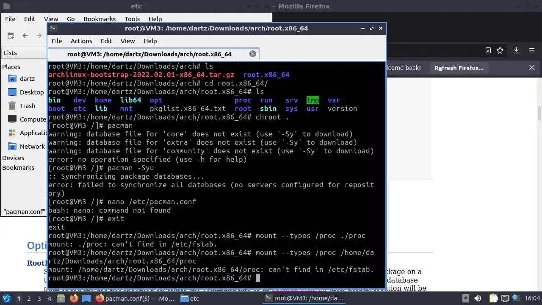Open the terminal View menu
The height and width of the screenshot is (305, 542).
(127, 41)
